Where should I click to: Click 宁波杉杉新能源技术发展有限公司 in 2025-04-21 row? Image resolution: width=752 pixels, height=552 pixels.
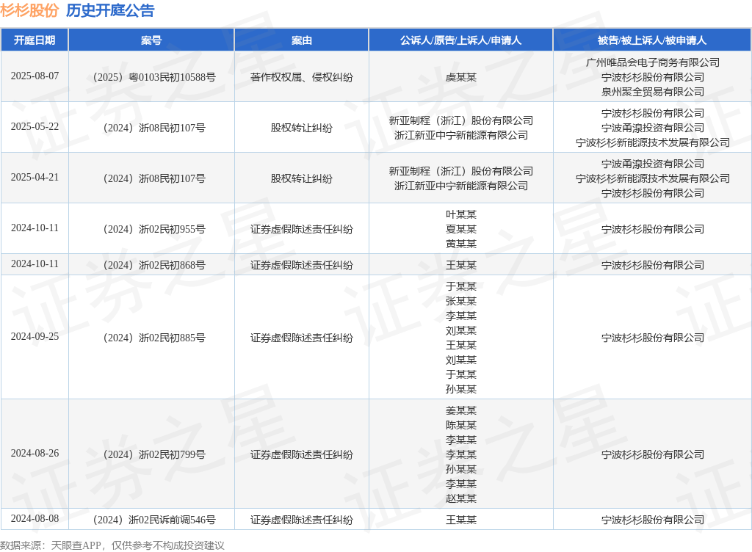pos(653,178)
